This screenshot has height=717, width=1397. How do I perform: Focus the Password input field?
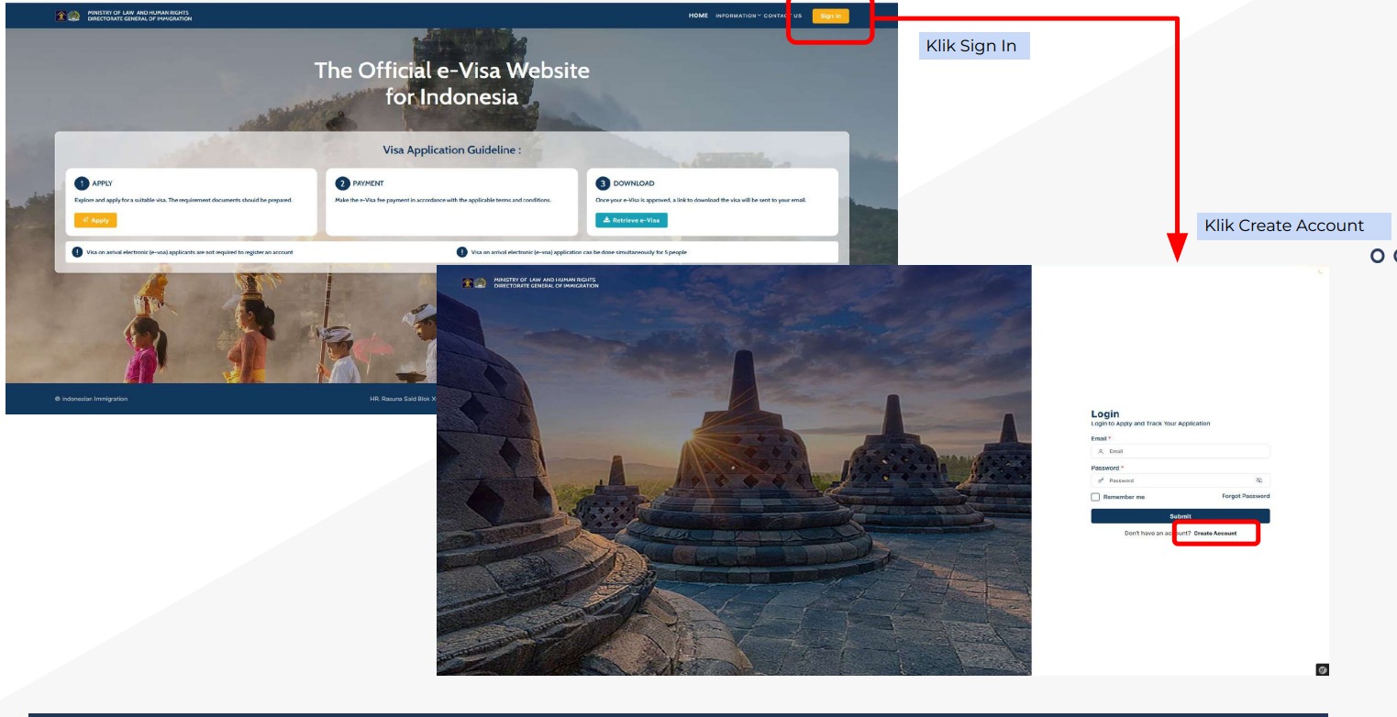pyautogui.click(x=1174, y=480)
